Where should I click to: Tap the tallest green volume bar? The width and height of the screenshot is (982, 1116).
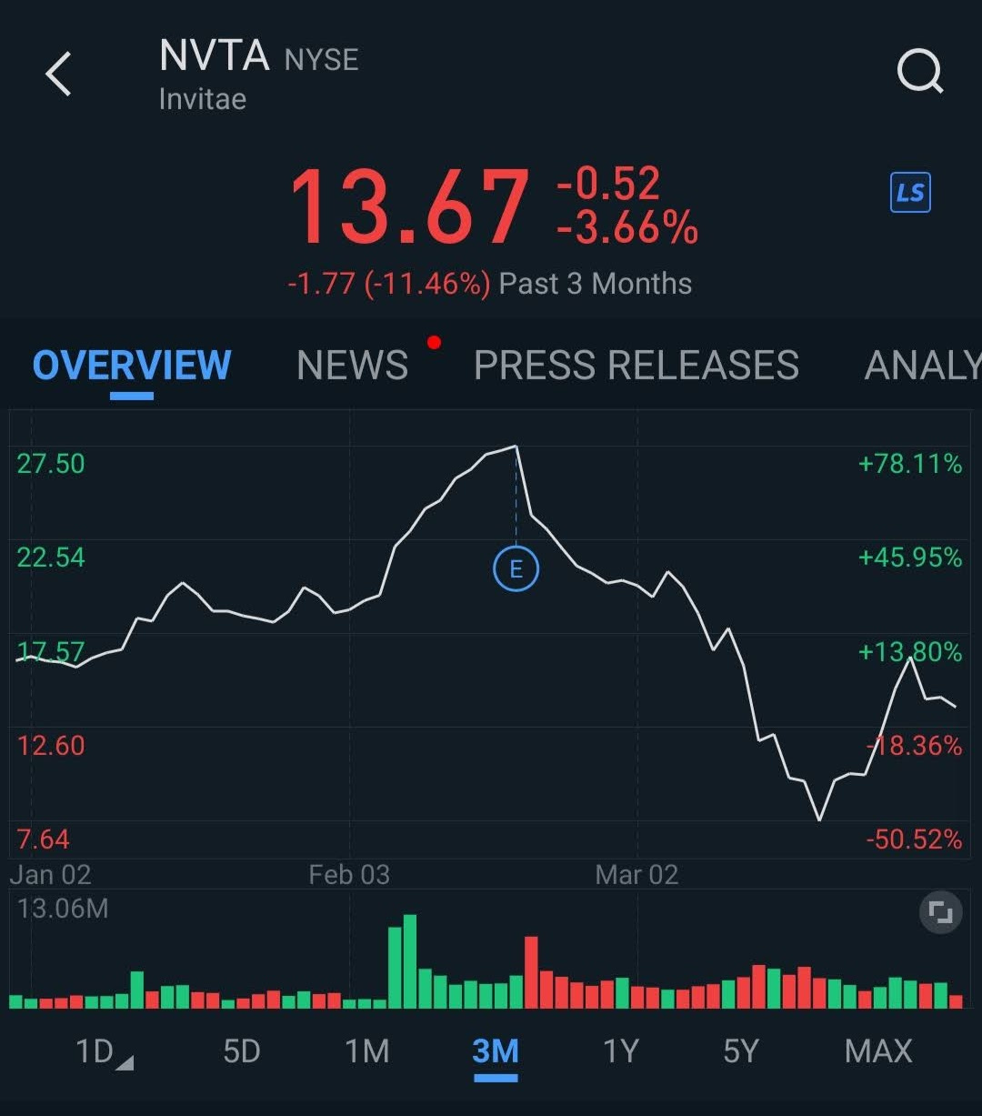[410, 961]
